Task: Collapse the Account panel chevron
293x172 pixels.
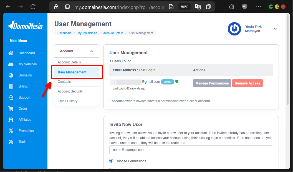Action: [x=92, y=51]
